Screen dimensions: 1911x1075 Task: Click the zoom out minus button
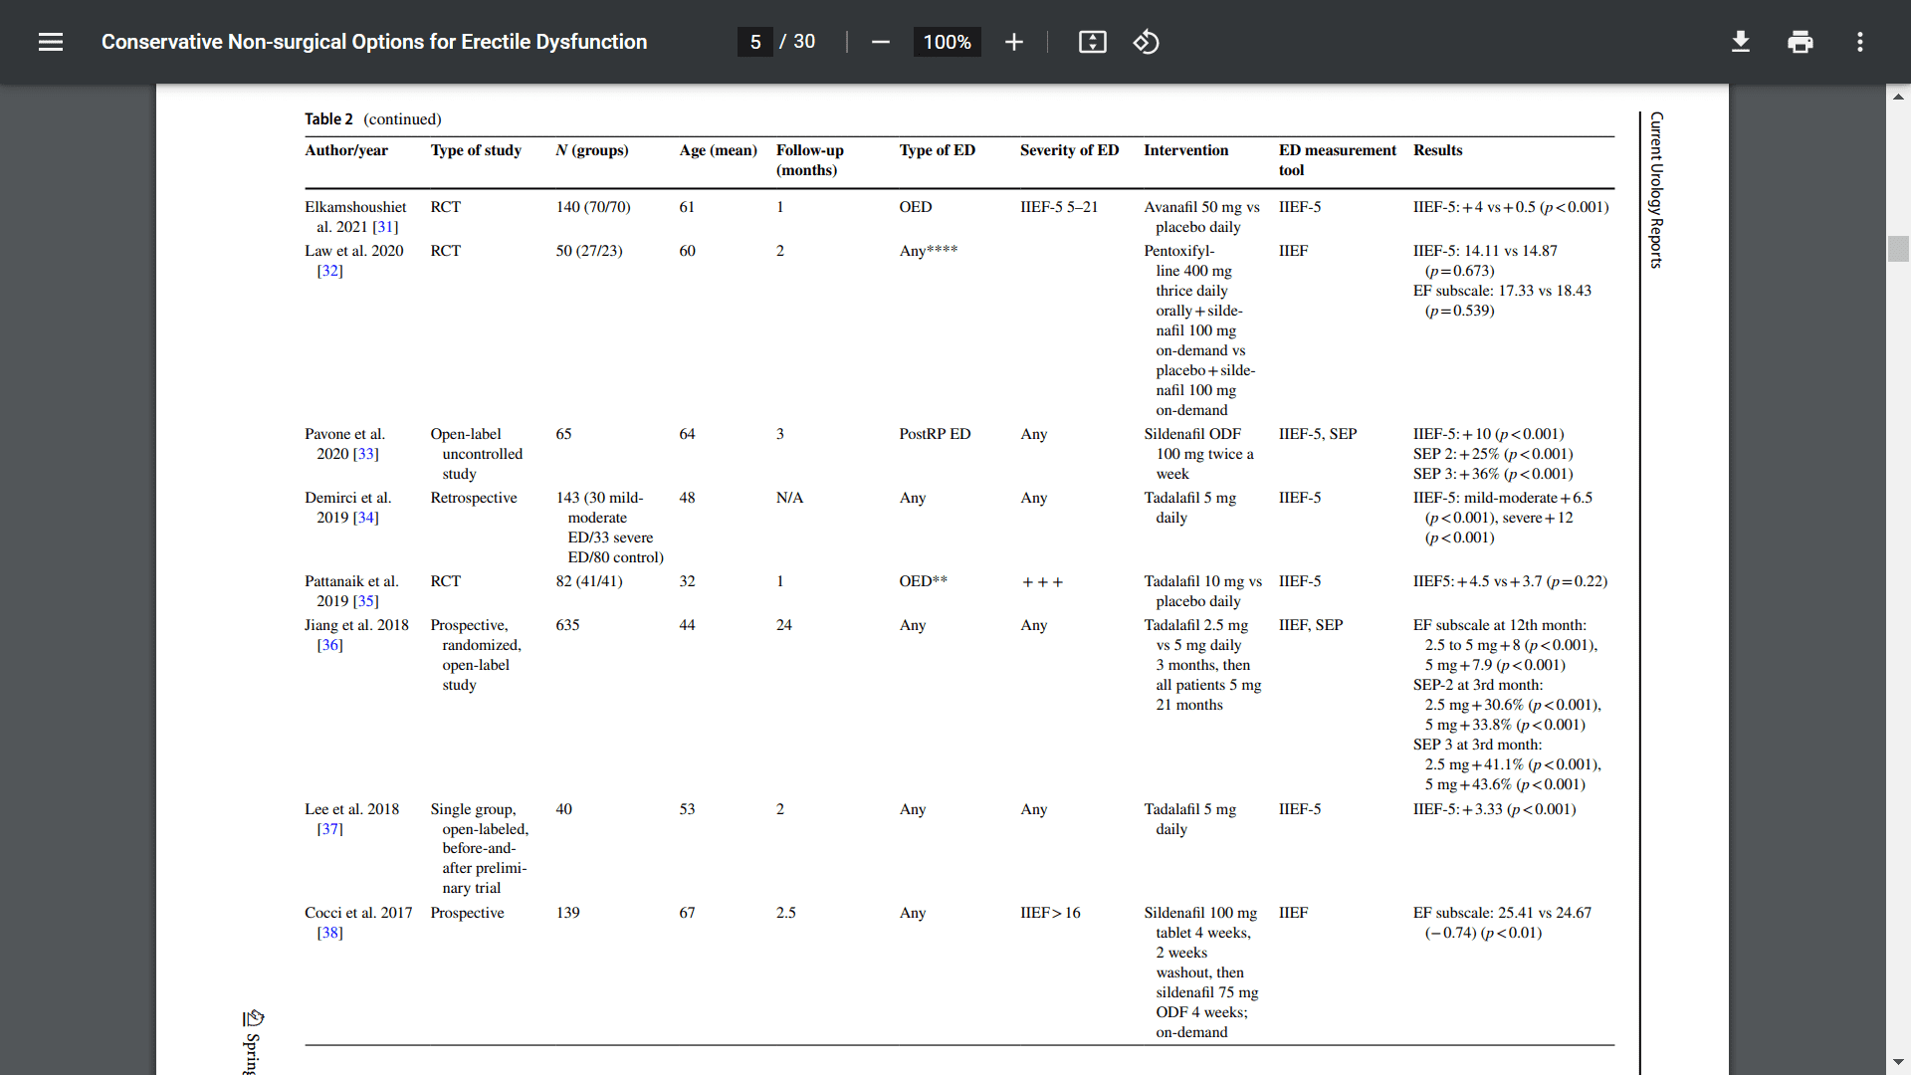pos(880,42)
